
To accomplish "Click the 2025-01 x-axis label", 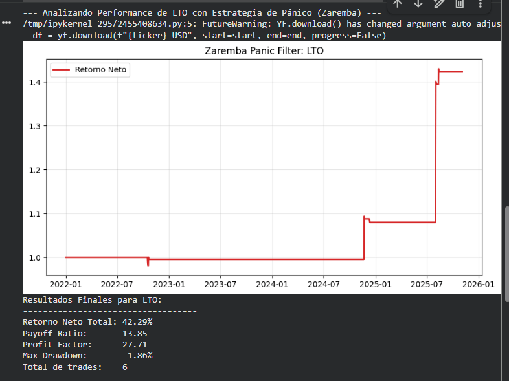I will click(x=376, y=285).
